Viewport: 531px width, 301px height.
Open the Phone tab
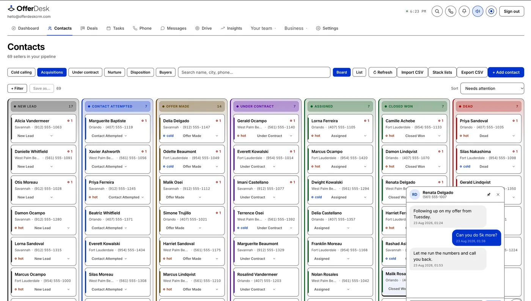[142, 28]
